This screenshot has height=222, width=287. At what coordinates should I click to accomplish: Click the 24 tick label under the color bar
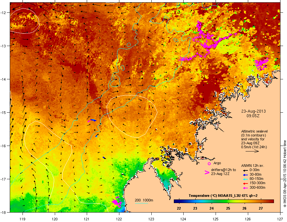212,208
